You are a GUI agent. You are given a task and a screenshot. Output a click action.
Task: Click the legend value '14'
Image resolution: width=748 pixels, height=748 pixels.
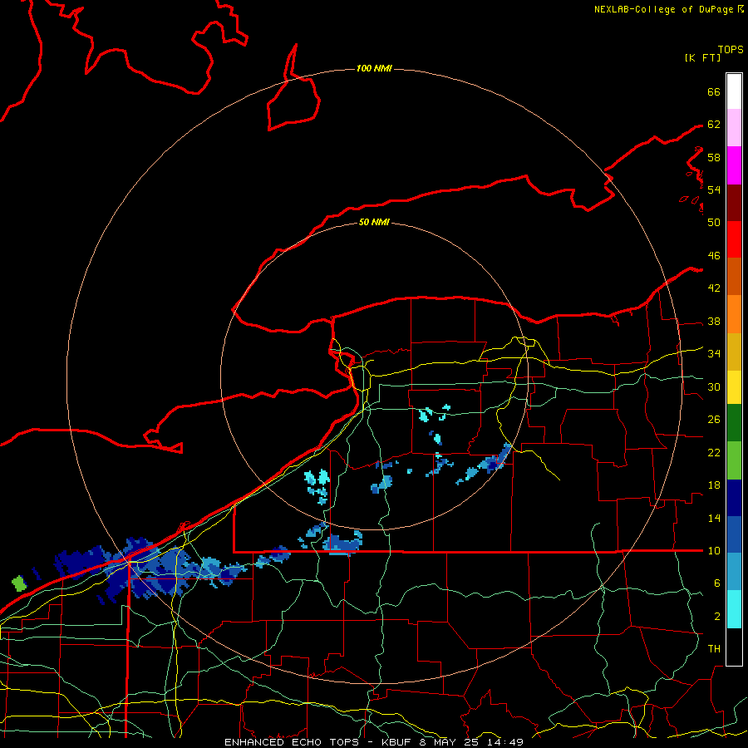tap(714, 518)
